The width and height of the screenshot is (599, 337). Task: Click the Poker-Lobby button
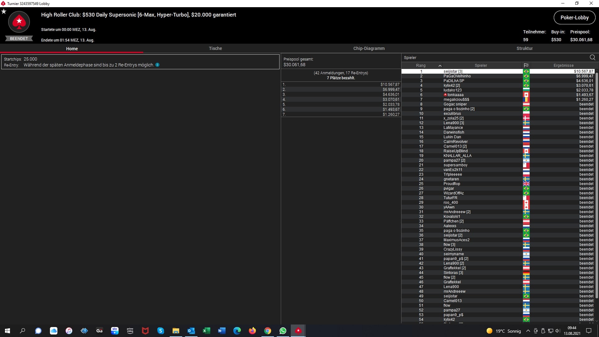tap(574, 17)
